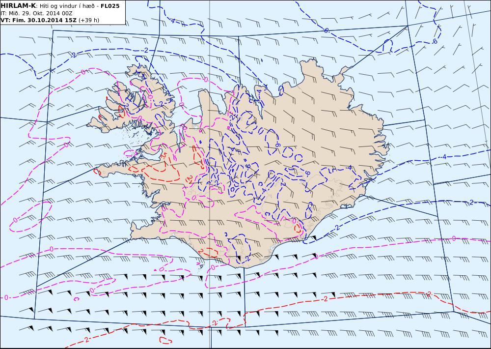Click the 0 label inside the small closed magenta contour west of Iceland
Viewport: 491px width, 349px height.
(x=15, y=220)
